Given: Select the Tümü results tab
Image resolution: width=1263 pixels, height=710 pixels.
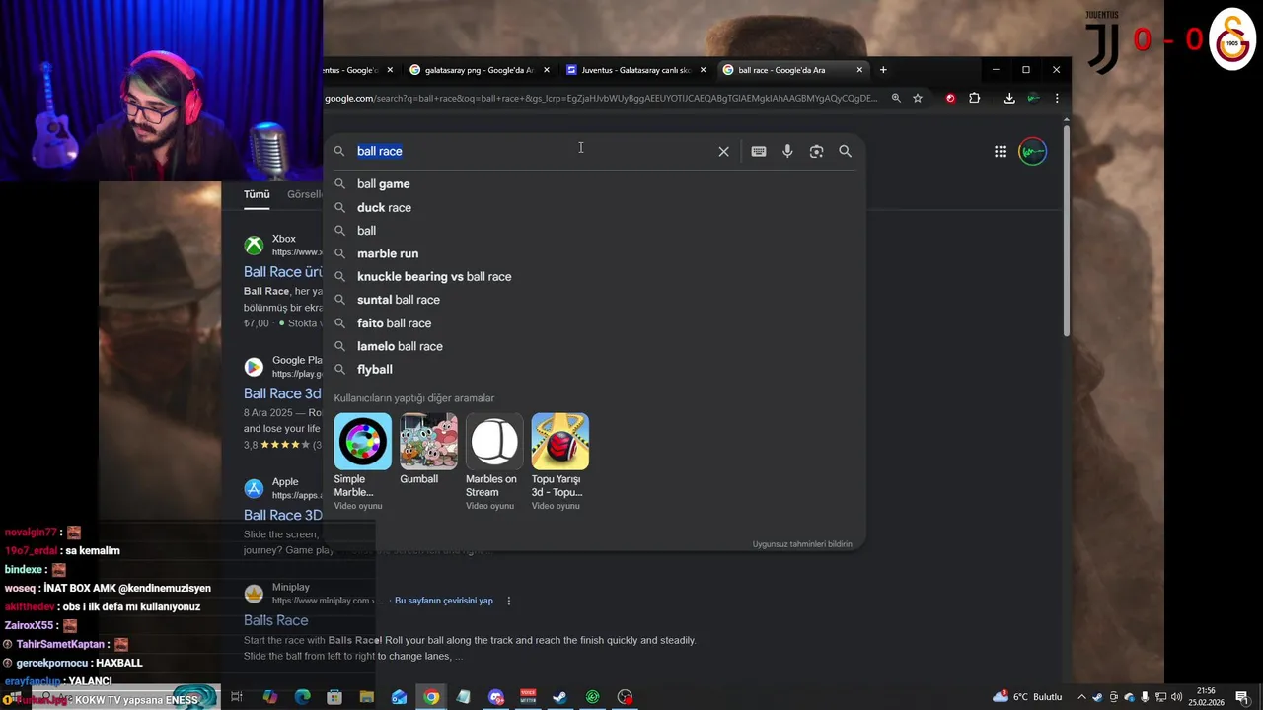Looking at the screenshot, I should click(257, 194).
